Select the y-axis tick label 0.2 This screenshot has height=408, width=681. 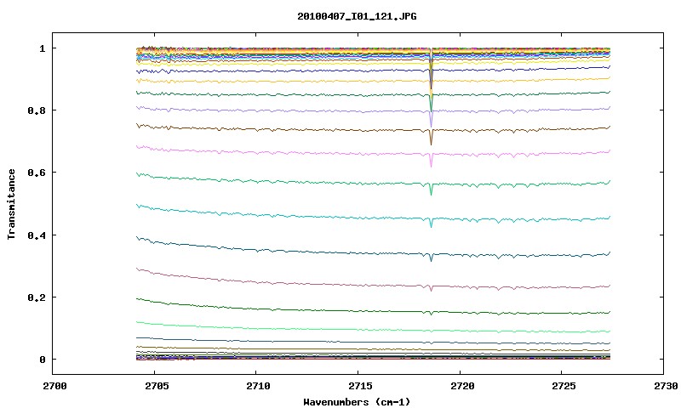[x=37, y=297]
